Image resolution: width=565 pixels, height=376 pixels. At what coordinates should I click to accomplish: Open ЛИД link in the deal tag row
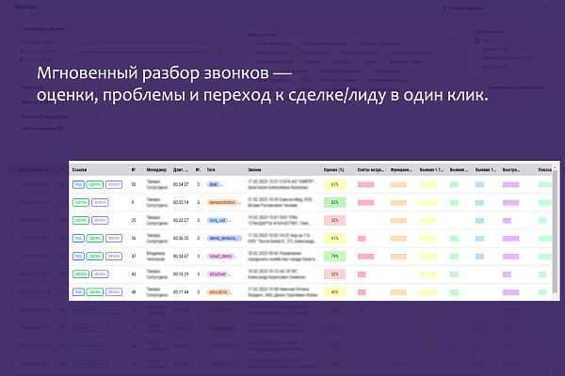[78, 184]
